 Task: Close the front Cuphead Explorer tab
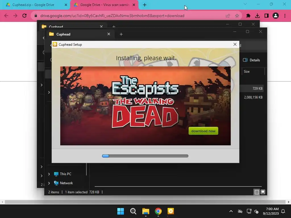(109, 34)
